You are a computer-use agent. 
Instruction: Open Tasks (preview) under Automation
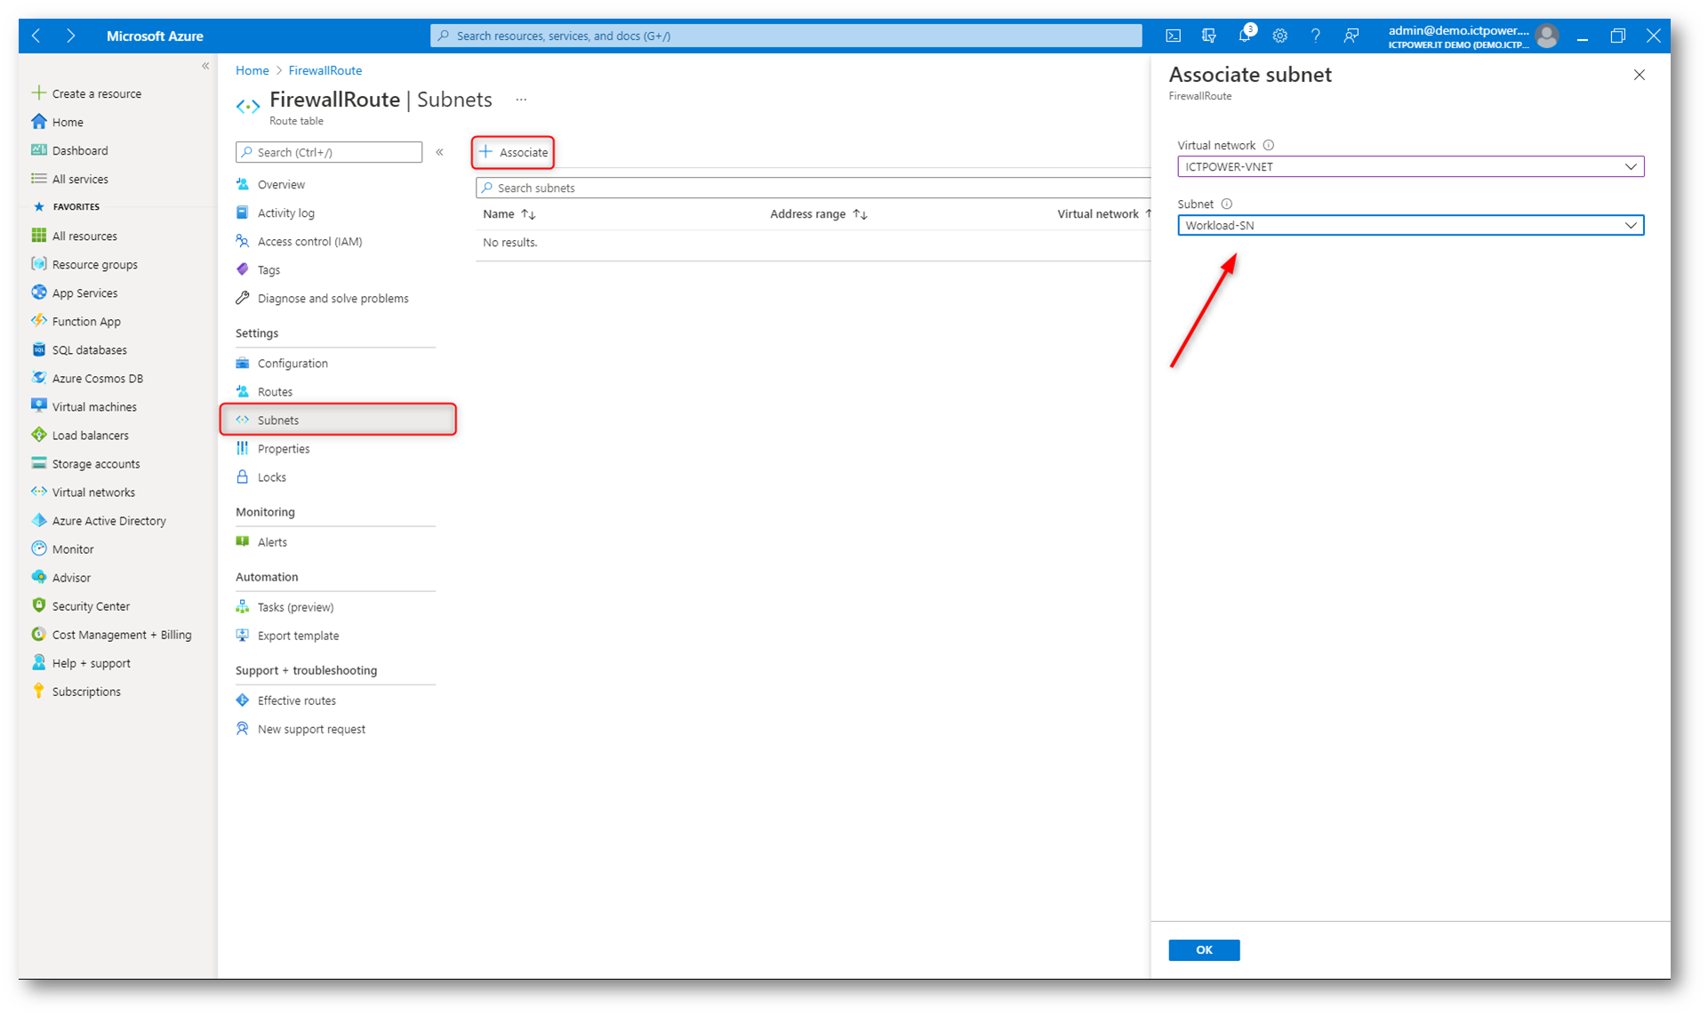coord(295,607)
